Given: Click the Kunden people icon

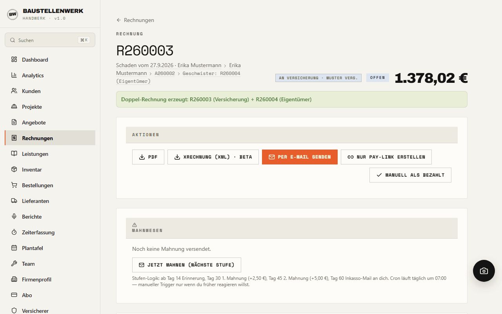Looking at the screenshot, I should pos(14,91).
